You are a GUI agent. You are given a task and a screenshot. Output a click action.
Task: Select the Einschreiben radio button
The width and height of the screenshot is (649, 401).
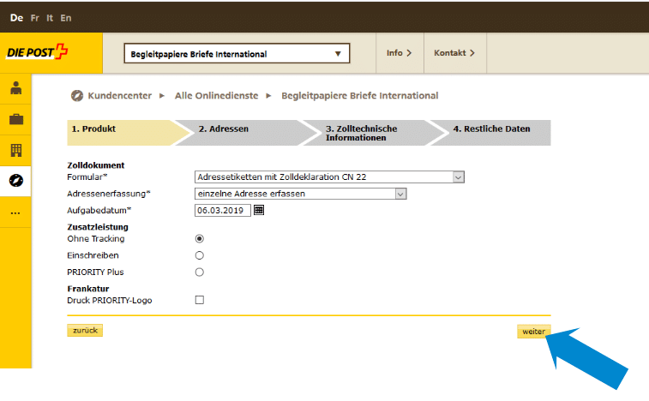click(x=200, y=255)
